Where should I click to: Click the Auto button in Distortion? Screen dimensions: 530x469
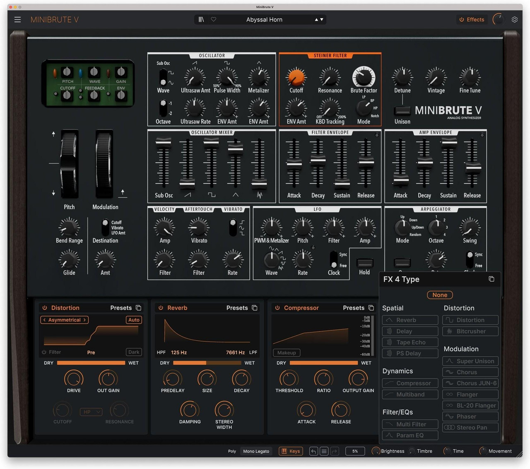pos(134,320)
